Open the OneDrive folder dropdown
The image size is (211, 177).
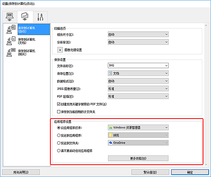pyautogui.click(x=138, y=143)
